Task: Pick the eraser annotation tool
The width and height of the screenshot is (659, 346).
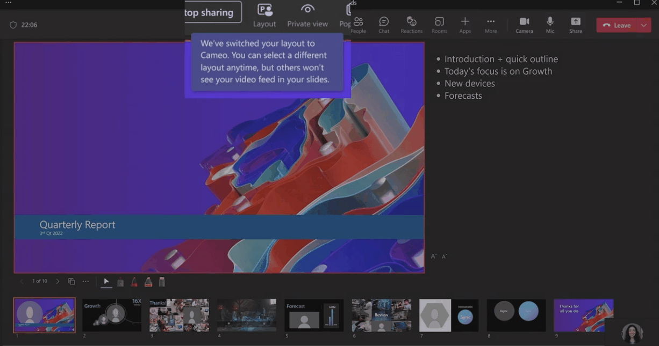Action: tap(162, 282)
